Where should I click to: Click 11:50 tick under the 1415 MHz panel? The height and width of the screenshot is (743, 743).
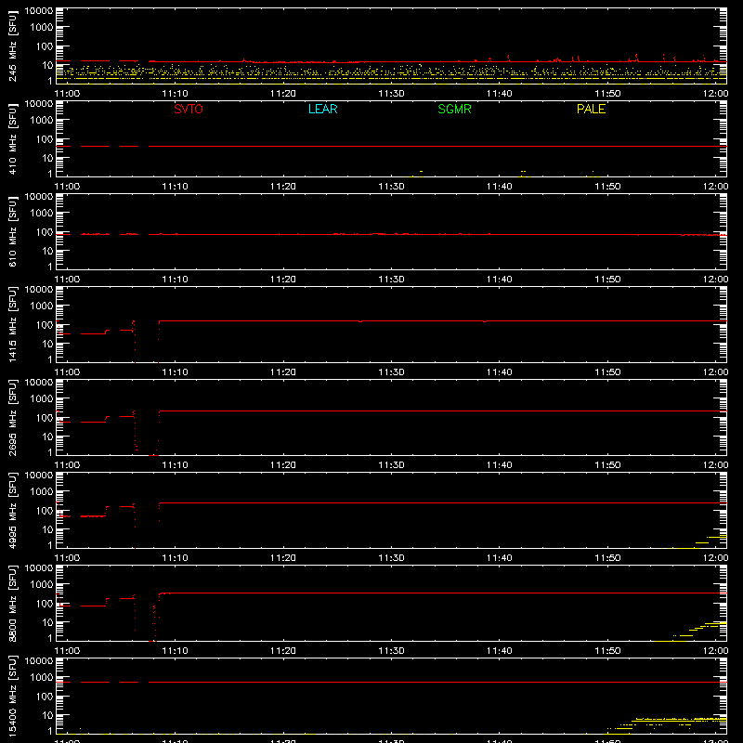tap(607, 372)
